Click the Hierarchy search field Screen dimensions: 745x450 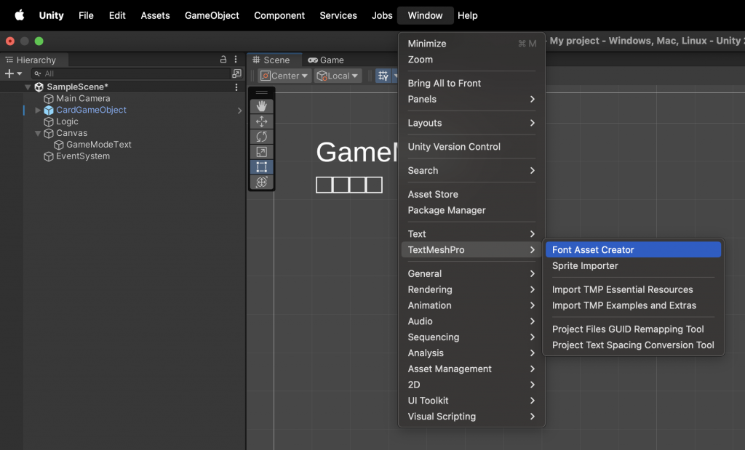point(131,73)
